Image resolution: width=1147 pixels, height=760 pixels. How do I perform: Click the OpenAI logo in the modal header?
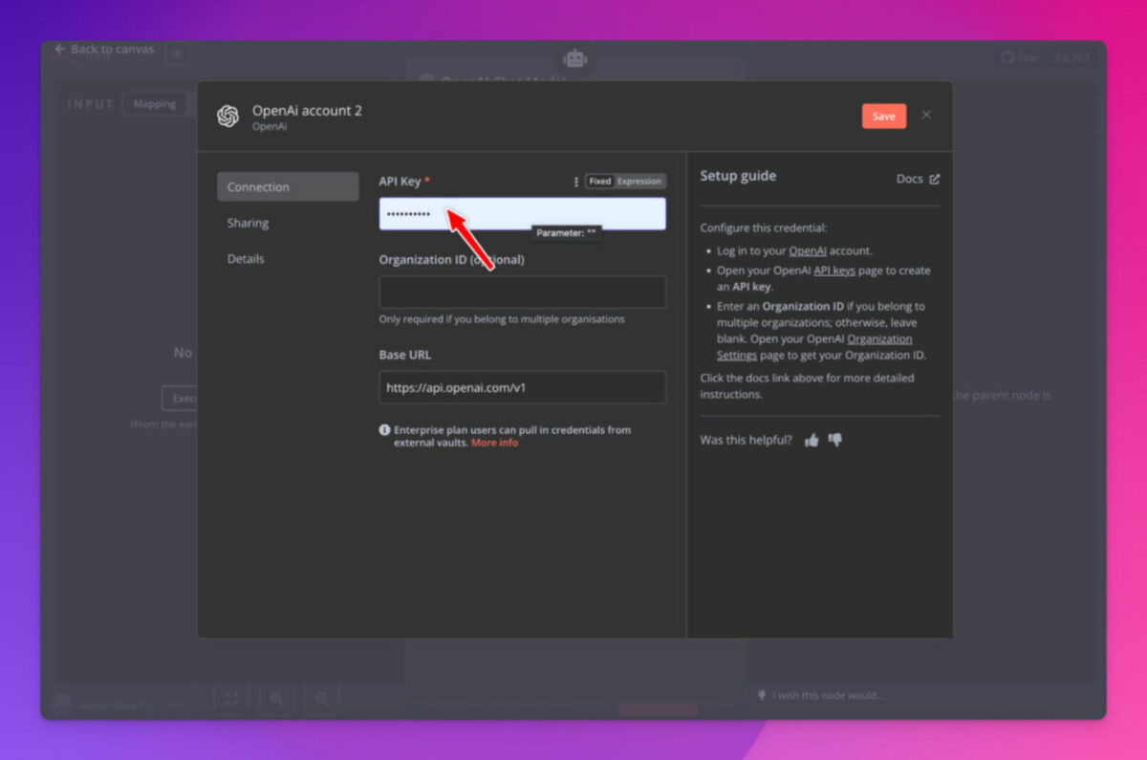coord(227,116)
